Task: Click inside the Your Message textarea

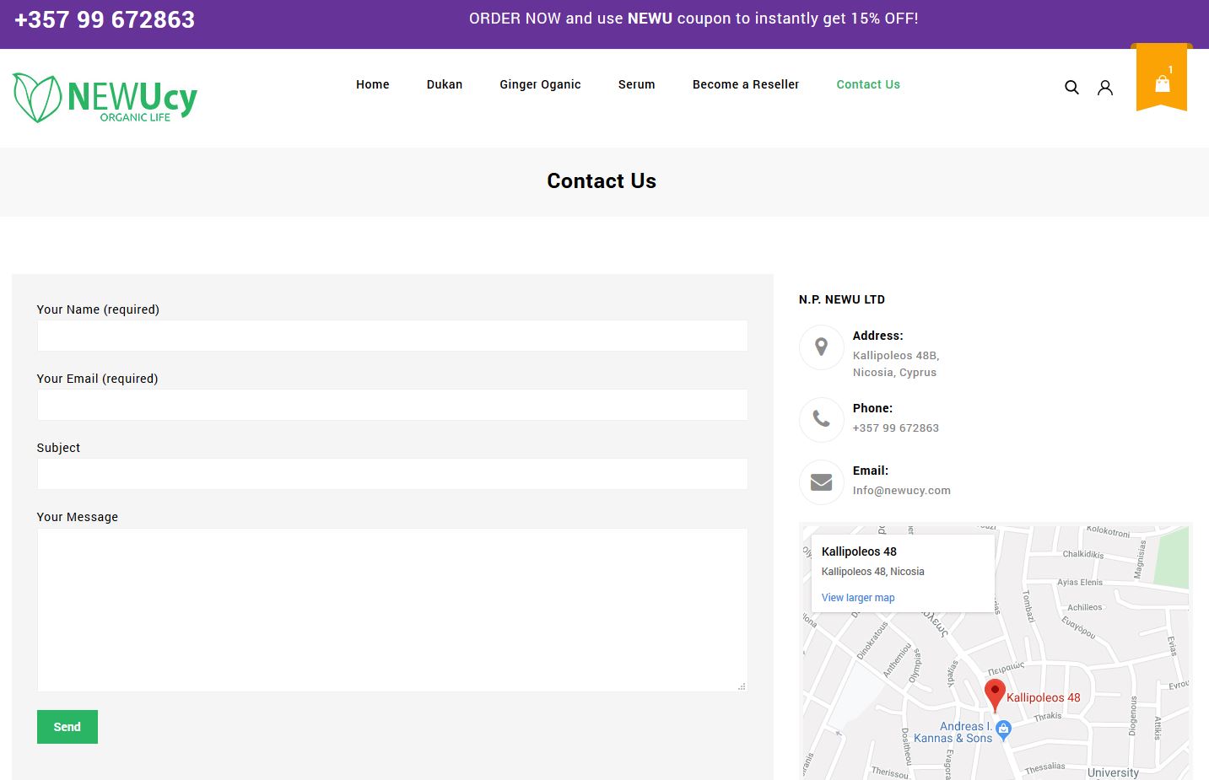Action: [392, 610]
